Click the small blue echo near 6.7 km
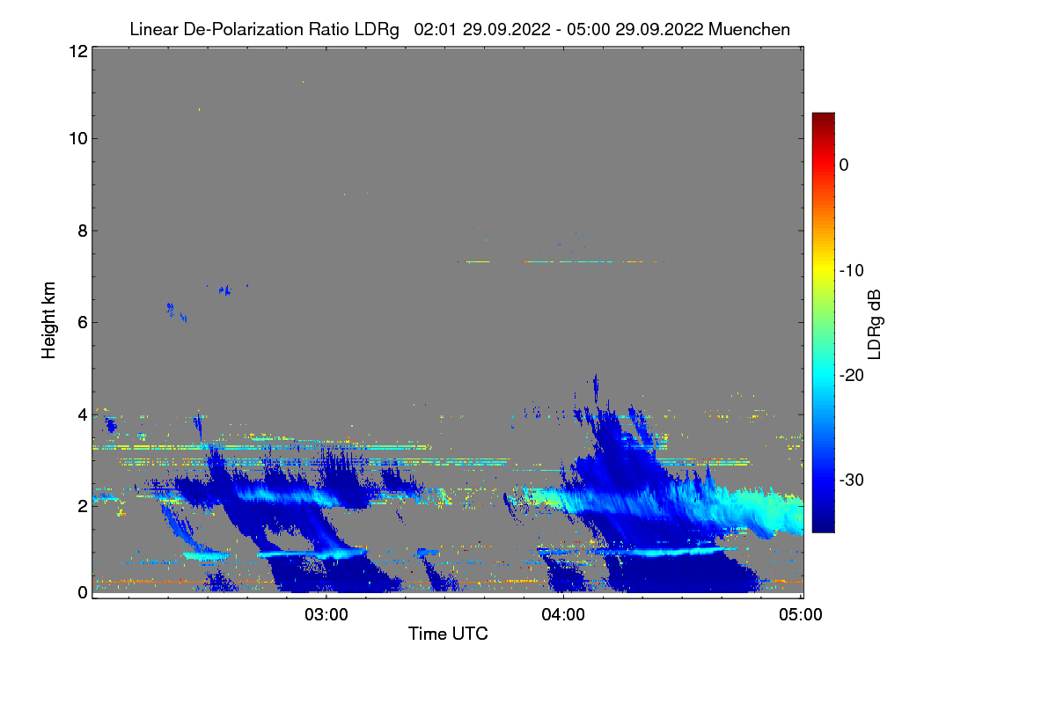Screen dimensions: 1056x704 (x=226, y=290)
